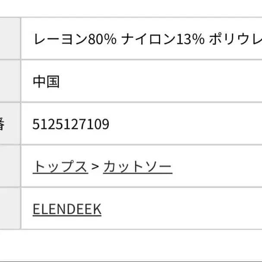Click the gray header cell beside ELENDEEK
Screen dimensions: 262x262
[9, 209]
